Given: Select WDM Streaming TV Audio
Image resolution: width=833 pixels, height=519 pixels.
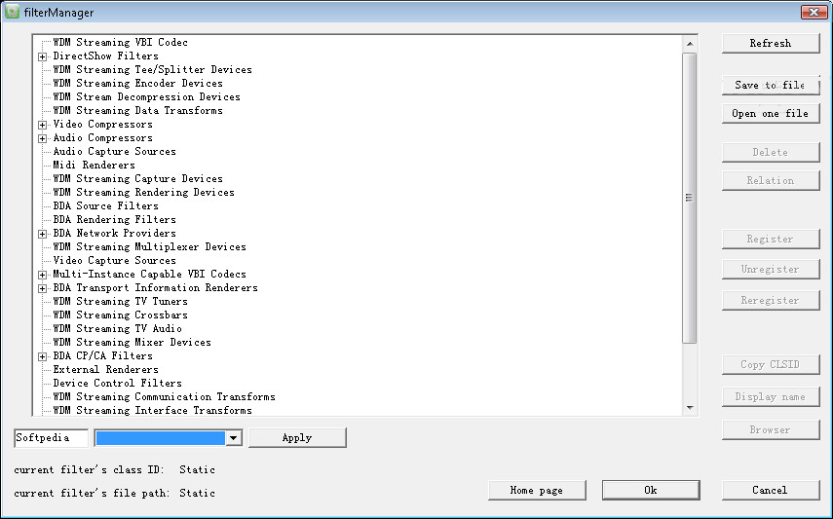Looking at the screenshot, I should (117, 329).
